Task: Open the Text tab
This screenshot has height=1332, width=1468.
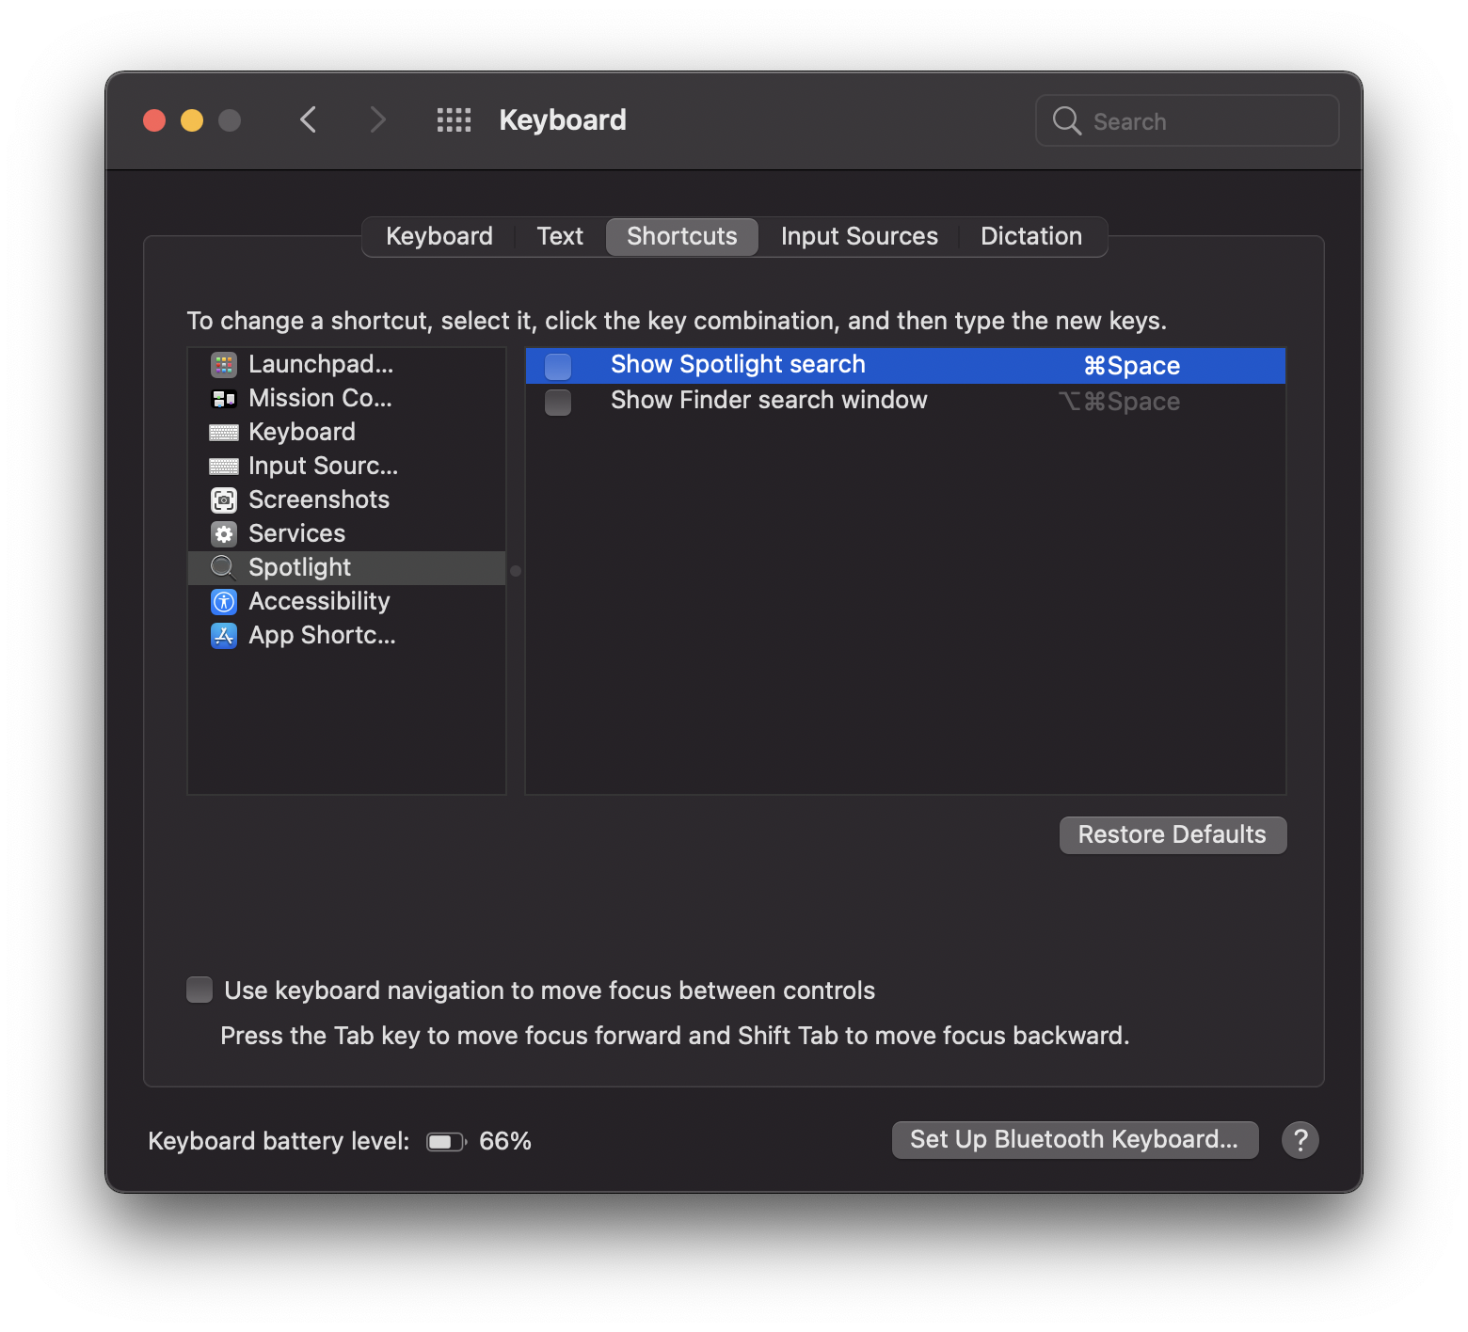Action: [560, 236]
